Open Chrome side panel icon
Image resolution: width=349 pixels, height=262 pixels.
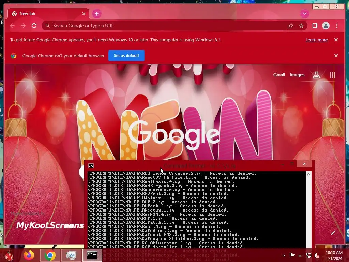(x=315, y=26)
